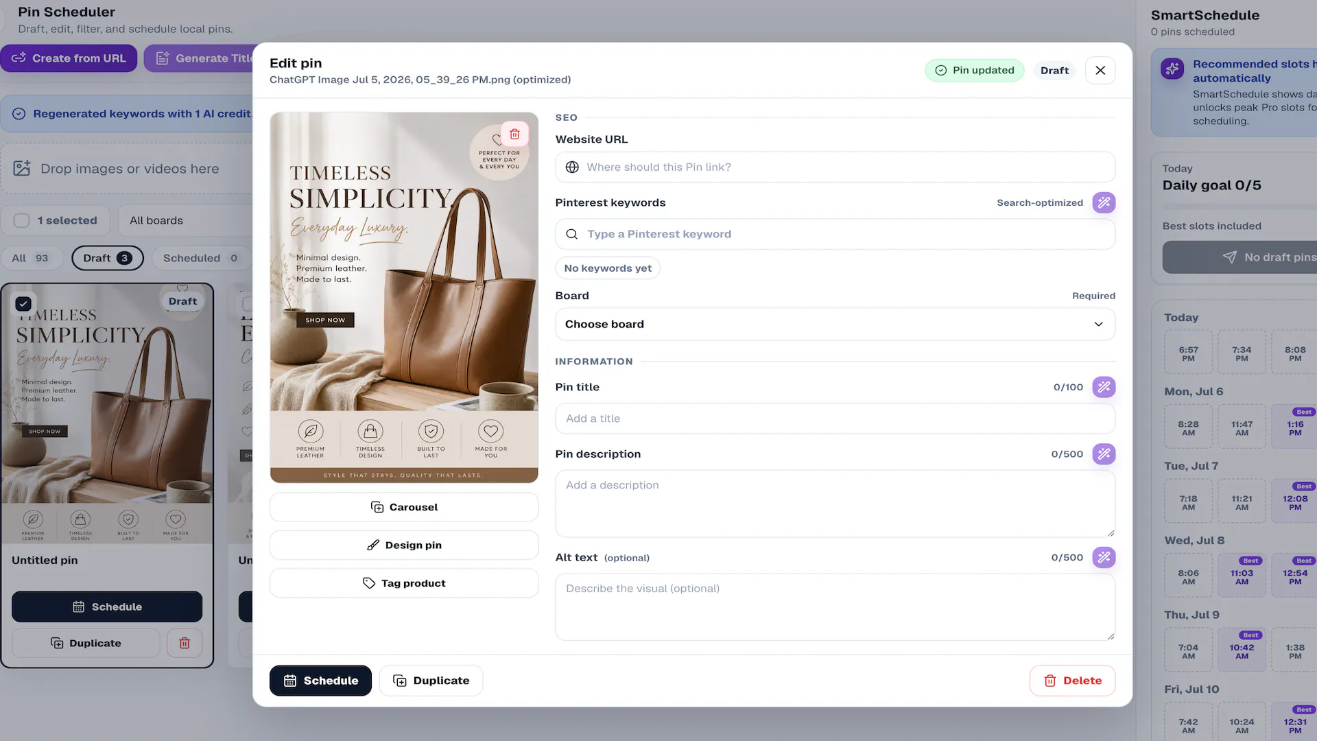Click the globe icon in Website URL field
Image resolution: width=1317 pixels, height=741 pixels.
[x=572, y=167]
